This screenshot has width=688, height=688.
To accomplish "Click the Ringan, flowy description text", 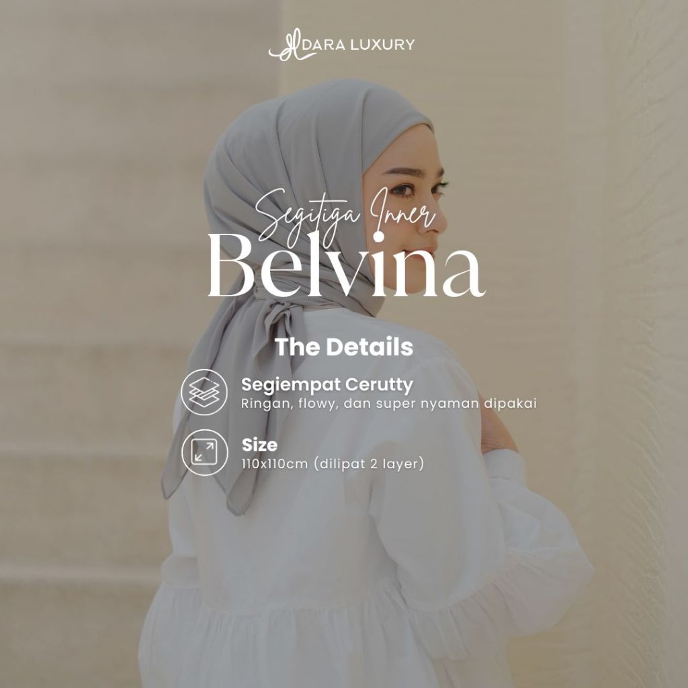I will point(389,403).
